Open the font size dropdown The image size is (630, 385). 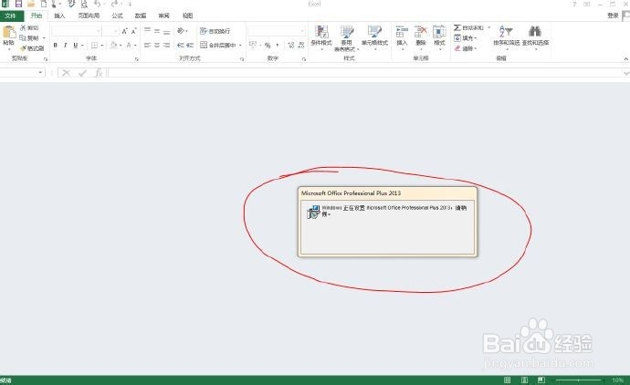click(116, 31)
